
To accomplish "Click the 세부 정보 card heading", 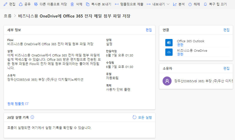I will tap(14, 30).
